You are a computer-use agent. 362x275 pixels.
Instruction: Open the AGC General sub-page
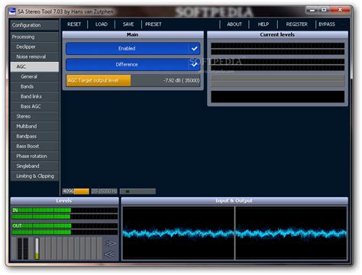coord(34,76)
